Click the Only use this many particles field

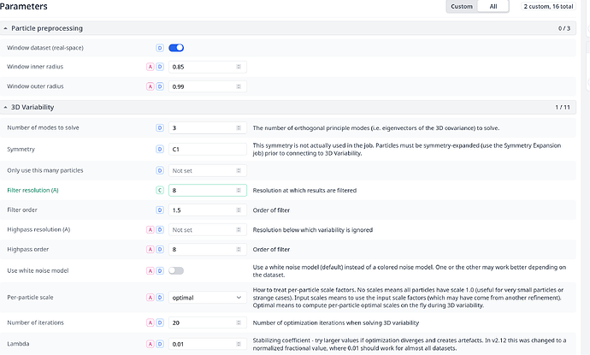pos(202,169)
